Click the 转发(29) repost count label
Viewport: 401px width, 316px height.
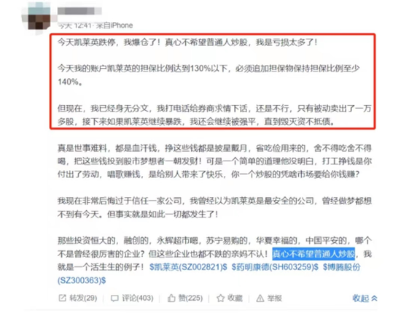coord(83,298)
